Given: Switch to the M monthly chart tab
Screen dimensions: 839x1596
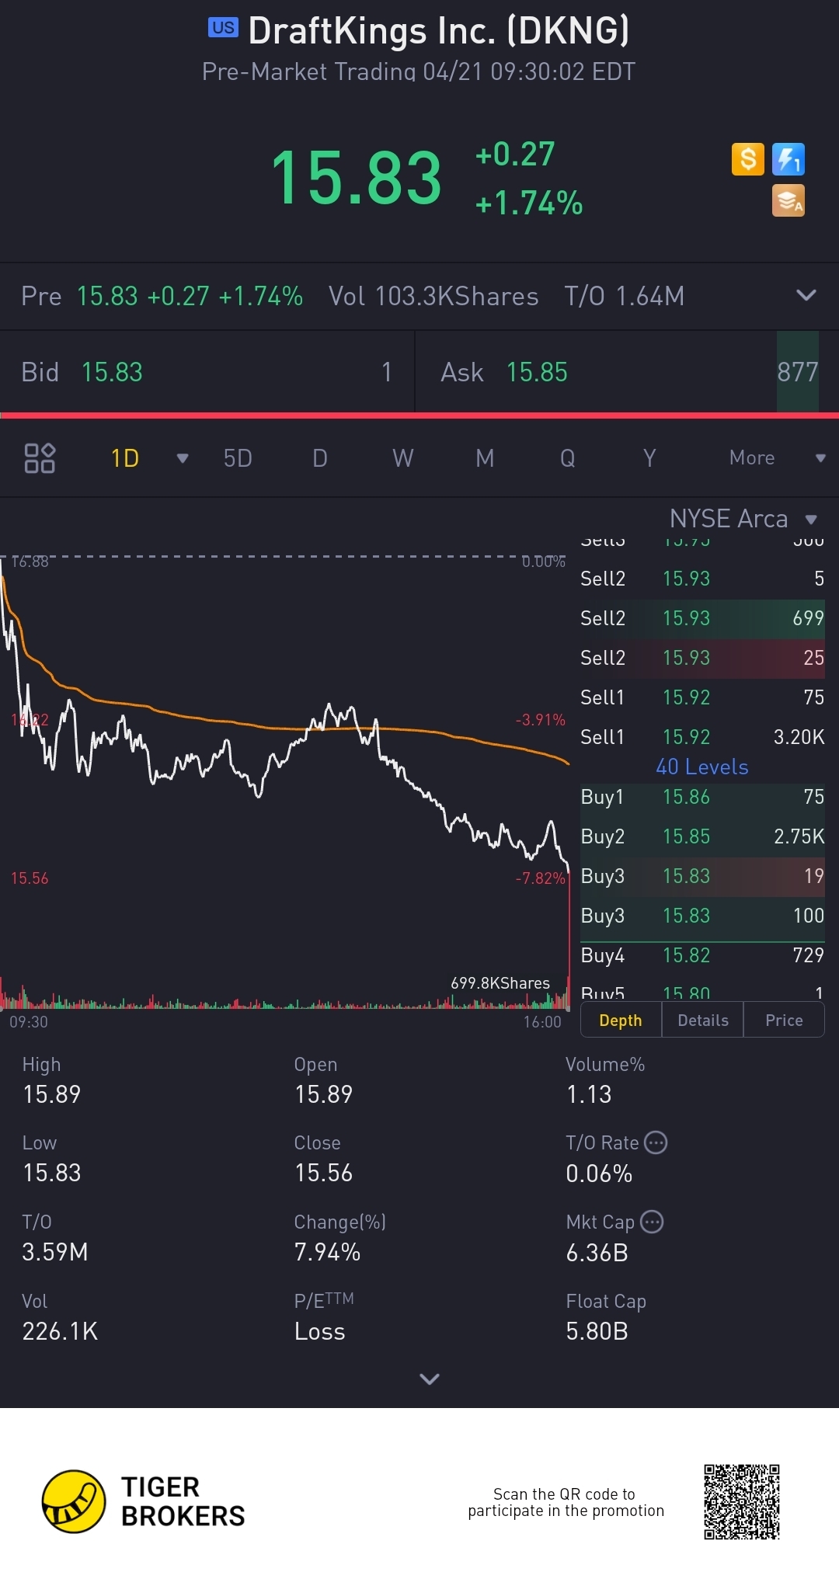Looking at the screenshot, I should (485, 458).
